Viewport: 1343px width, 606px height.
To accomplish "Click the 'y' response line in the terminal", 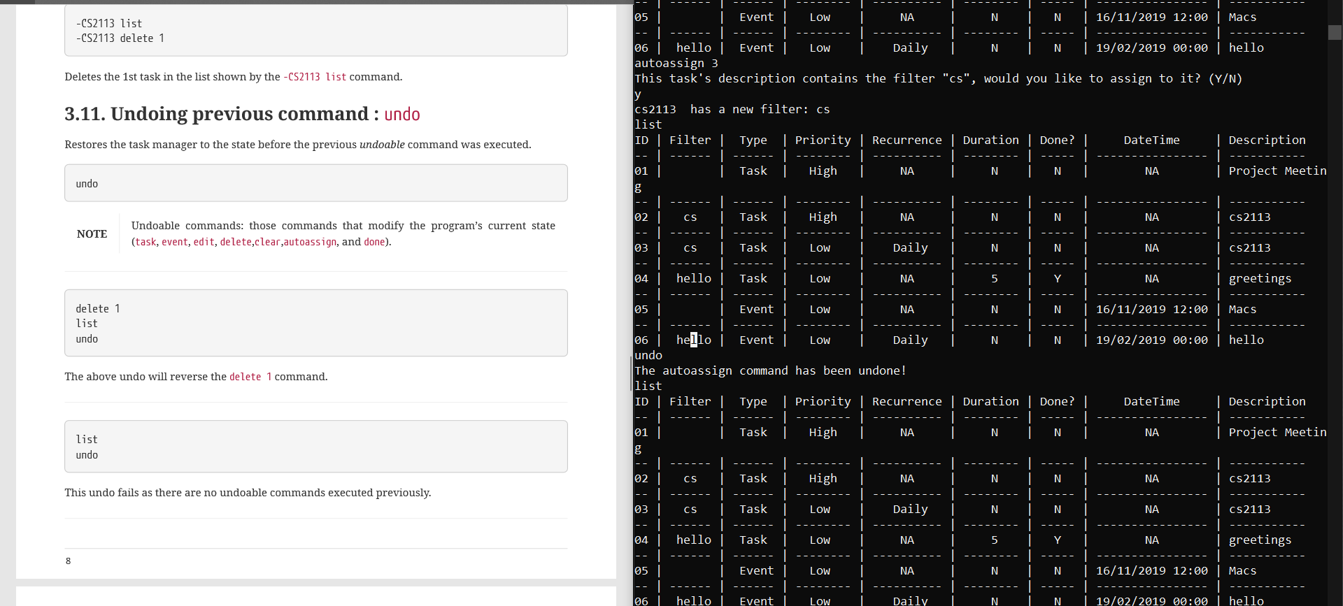I will [x=638, y=94].
